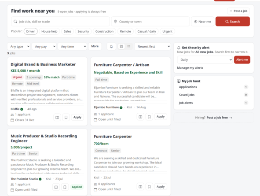Click KES 5,000 / month salary text
Image resolution: width=260 pixels, height=196 pixels.
[26, 71]
